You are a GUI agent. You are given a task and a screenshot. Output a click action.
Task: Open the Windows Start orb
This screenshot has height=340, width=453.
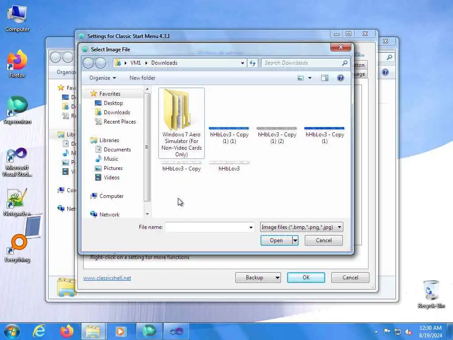(12, 331)
